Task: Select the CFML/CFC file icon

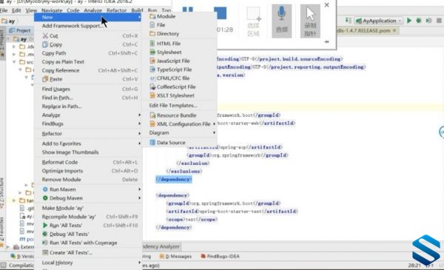Action: pos(152,78)
